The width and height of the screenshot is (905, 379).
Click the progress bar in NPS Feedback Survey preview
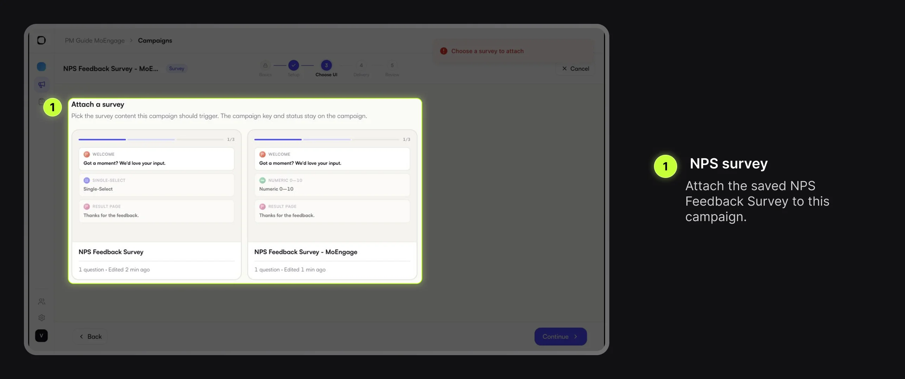(151, 140)
